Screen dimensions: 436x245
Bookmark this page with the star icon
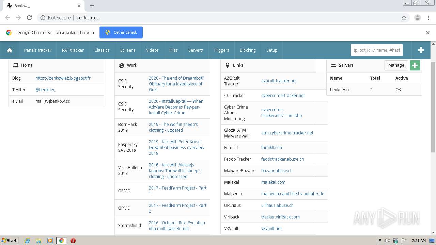tap(404, 18)
